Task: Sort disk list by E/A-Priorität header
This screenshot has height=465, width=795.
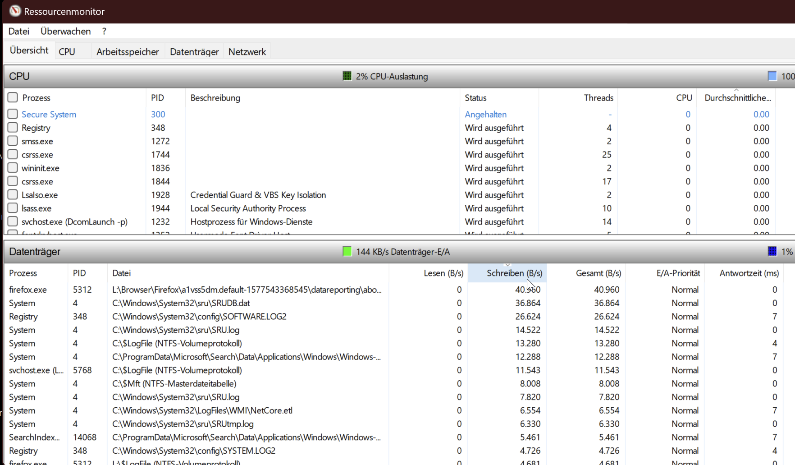Action: pyautogui.click(x=678, y=273)
